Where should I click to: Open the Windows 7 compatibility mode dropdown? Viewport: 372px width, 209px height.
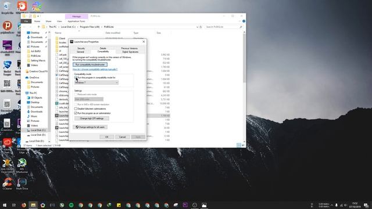click(96, 82)
